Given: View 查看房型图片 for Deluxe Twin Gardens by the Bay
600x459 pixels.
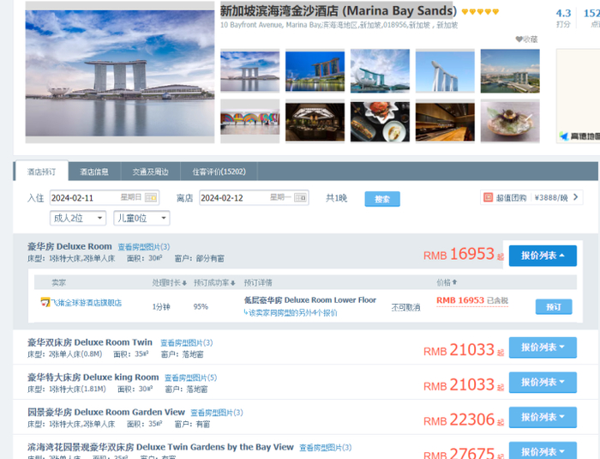Looking at the screenshot, I should [x=325, y=448].
